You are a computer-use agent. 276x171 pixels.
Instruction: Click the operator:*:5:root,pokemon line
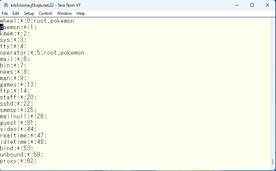coord(42,53)
